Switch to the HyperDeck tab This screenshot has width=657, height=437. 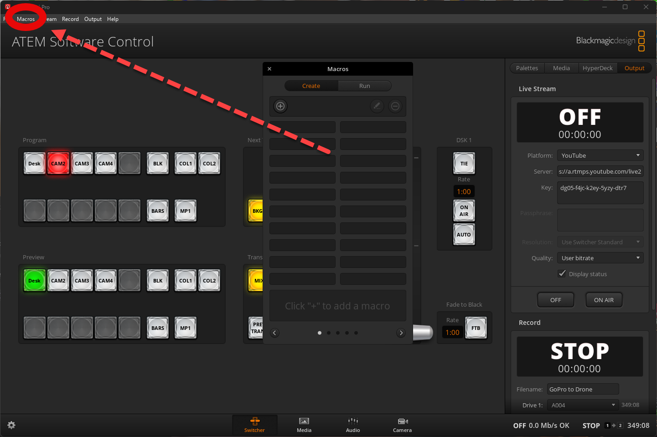(x=597, y=68)
